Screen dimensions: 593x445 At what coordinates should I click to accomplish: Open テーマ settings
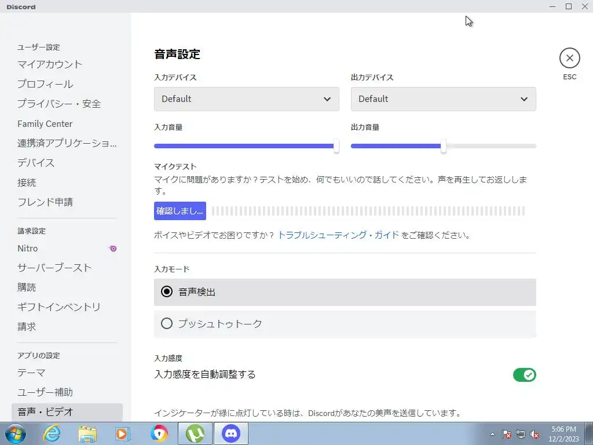point(67,373)
